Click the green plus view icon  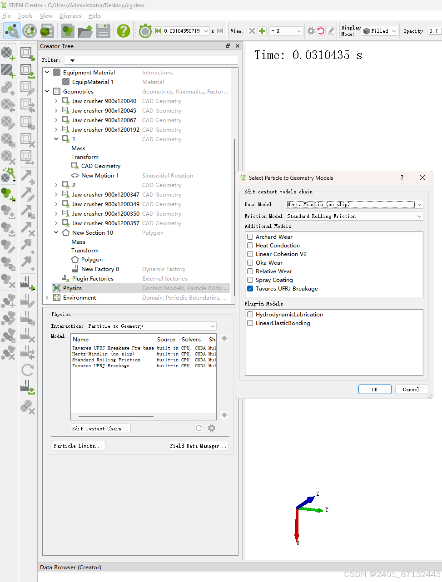point(262,31)
